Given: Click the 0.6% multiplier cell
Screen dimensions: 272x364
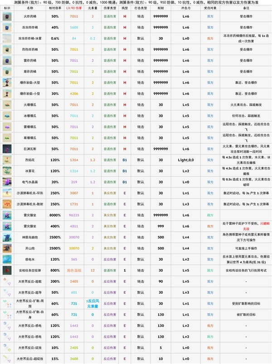Looking at the screenshot, I should [x=55, y=39].
